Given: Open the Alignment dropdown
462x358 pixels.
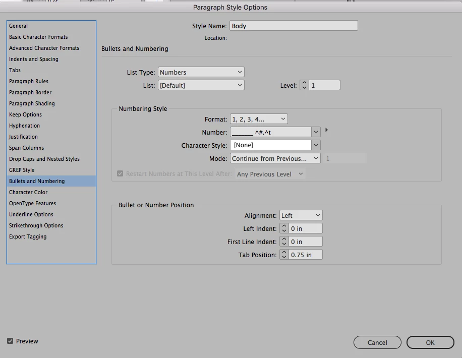Looking at the screenshot, I should click(301, 215).
